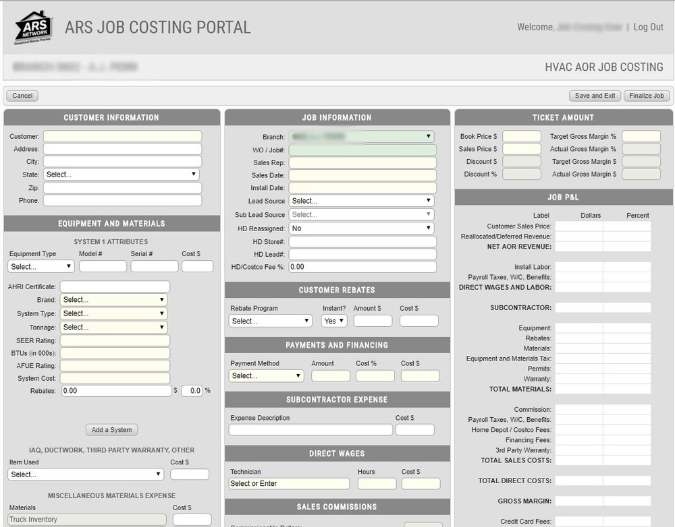
Task: Click the BTUs (in 000s) field
Action: tap(115, 353)
